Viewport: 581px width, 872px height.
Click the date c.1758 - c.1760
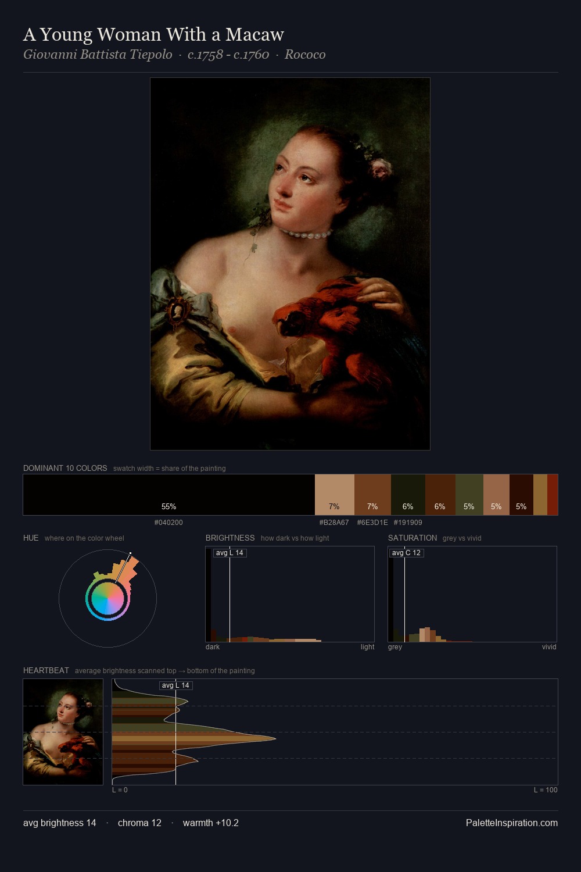coord(228,55)
